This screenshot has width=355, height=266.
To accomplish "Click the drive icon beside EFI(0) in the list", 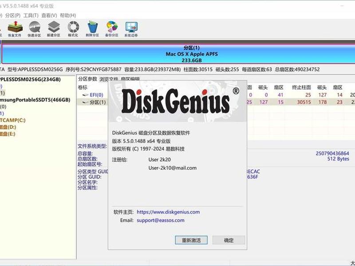I will (85, 95).
